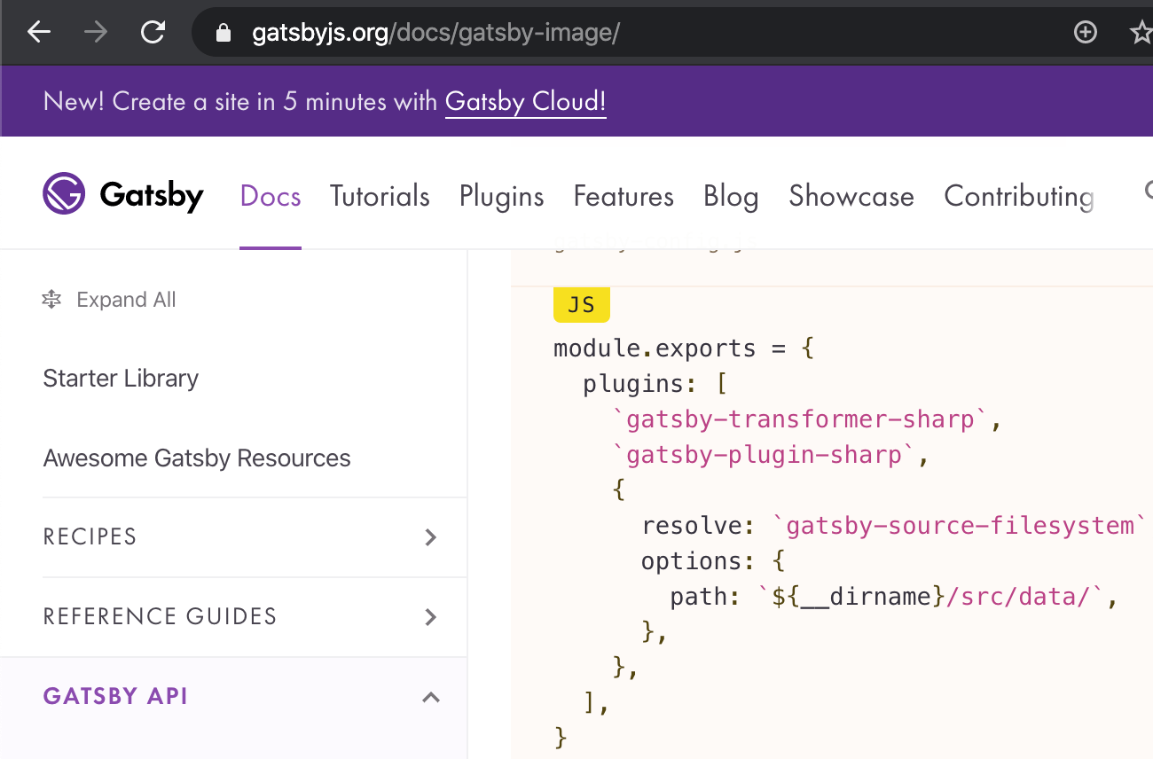Click the plus-circle icon in the address bar
The height and width of the screenshot is (759, 1153).
1085,33
